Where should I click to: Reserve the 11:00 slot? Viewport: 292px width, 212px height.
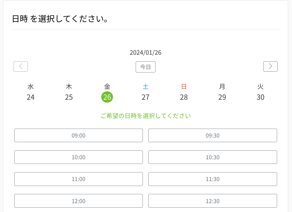[x=78, y=179]
